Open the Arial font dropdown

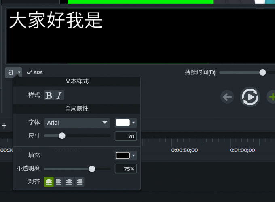coord(77,123)
